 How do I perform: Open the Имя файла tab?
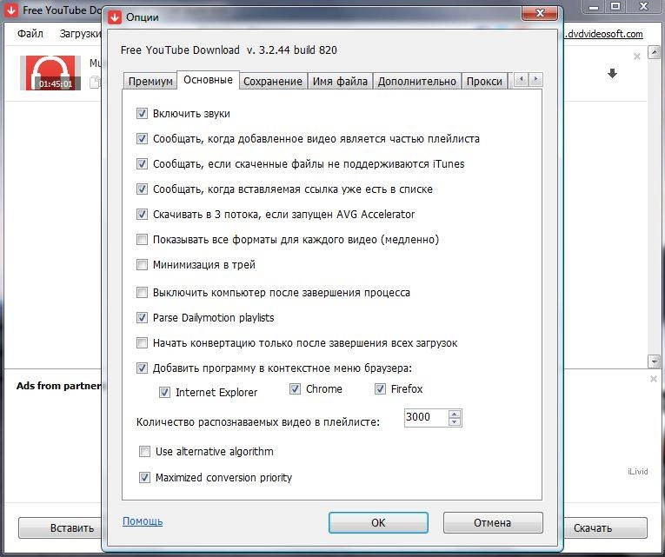click(x=340, y=81)
